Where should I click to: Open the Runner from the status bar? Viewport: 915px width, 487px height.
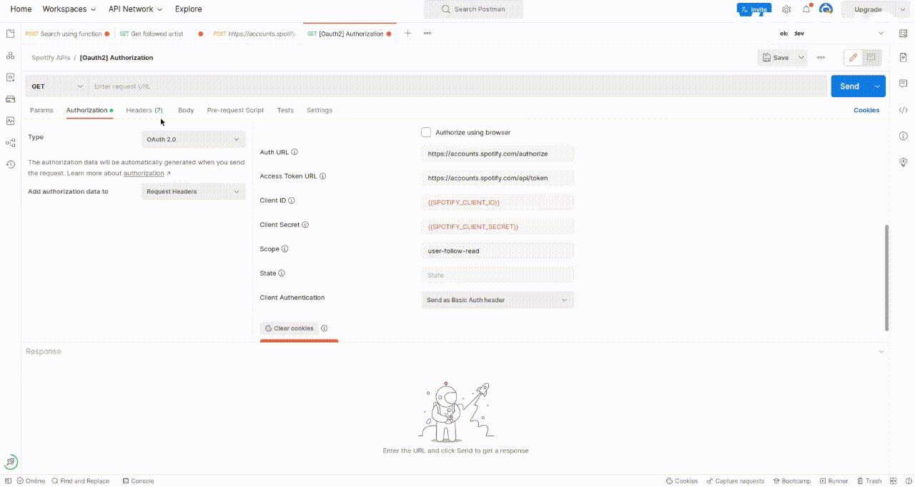click(836, 481)
